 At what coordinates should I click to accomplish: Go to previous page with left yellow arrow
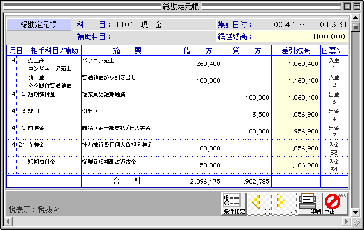coord(259,203)
